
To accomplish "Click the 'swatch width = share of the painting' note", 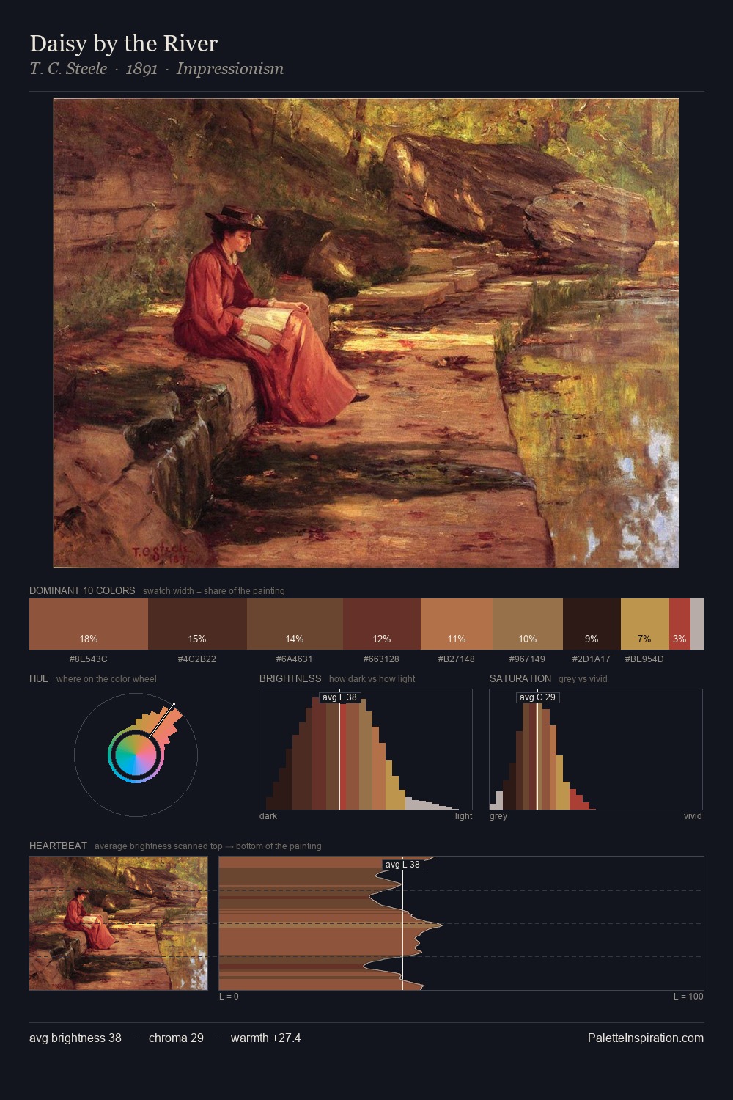I will [214, 591].
